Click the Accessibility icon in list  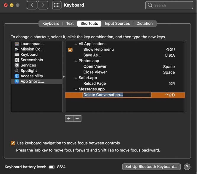tap(17, 76)
